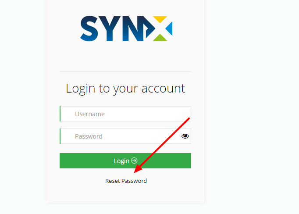Image resolution: width=299 pixels, height=214 pixels.
Task: Click the letter Y in the SYNX logo
Action: coord(110,29)
